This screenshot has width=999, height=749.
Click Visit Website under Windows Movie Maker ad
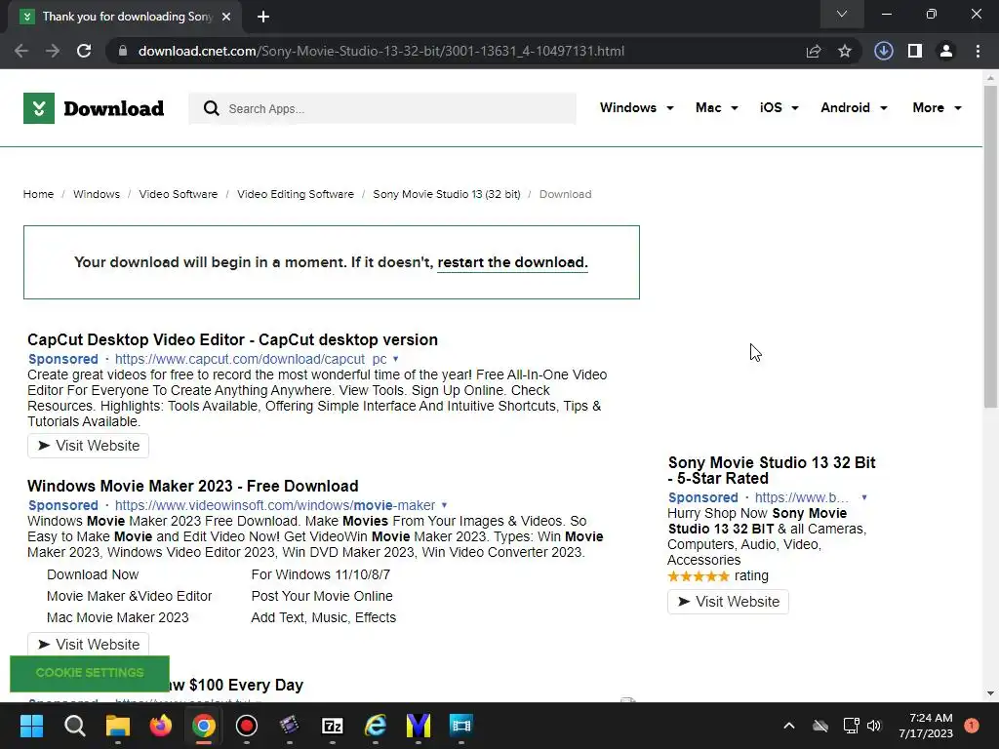coord(89,644)
